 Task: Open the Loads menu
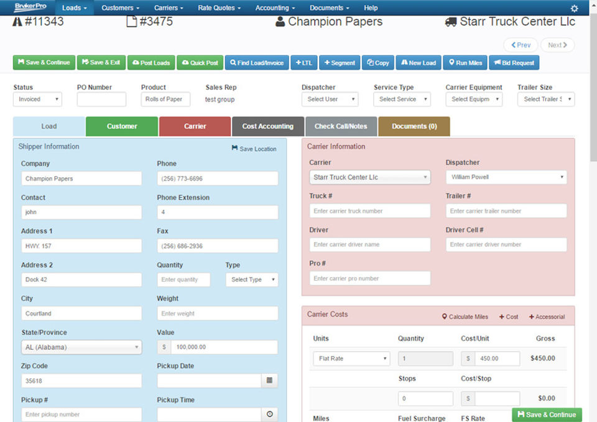click(x=74, y=7)
